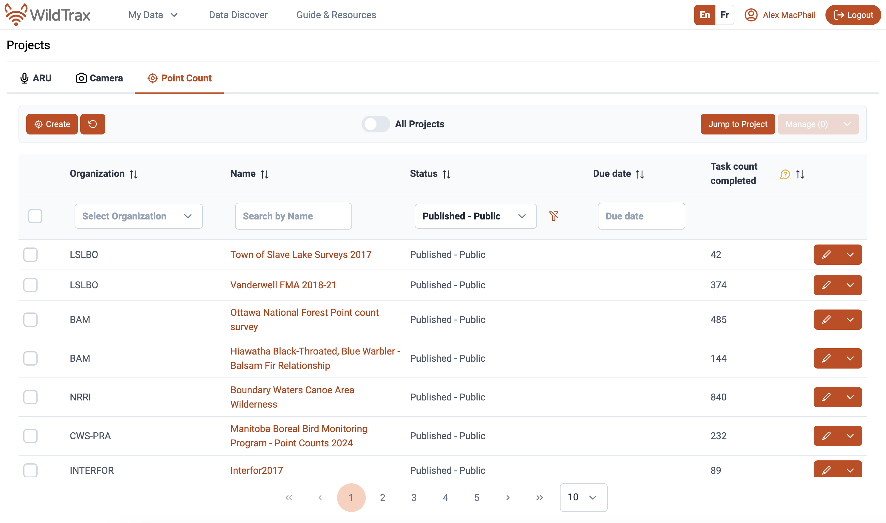
Task: Open Town of Slave Lake Surveys 2017 link
Action: click(x=301, y=254)
